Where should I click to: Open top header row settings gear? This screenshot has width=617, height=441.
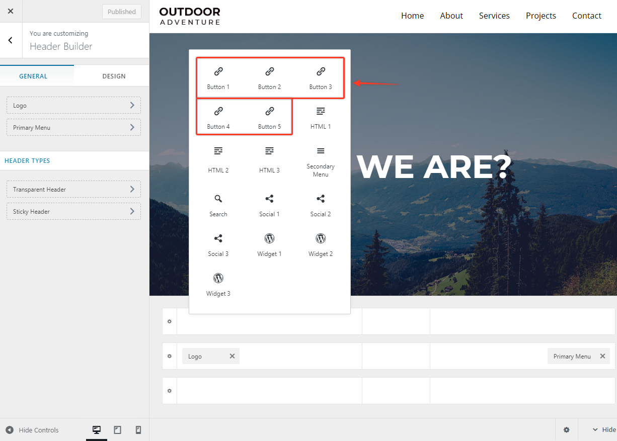tap(170, 321)
